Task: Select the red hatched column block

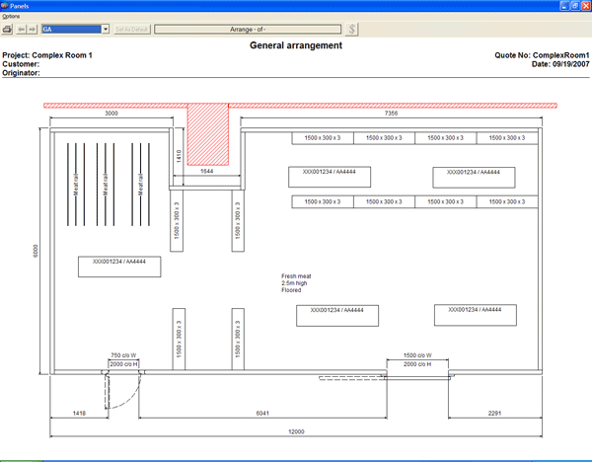Action: tap(207, 134)
